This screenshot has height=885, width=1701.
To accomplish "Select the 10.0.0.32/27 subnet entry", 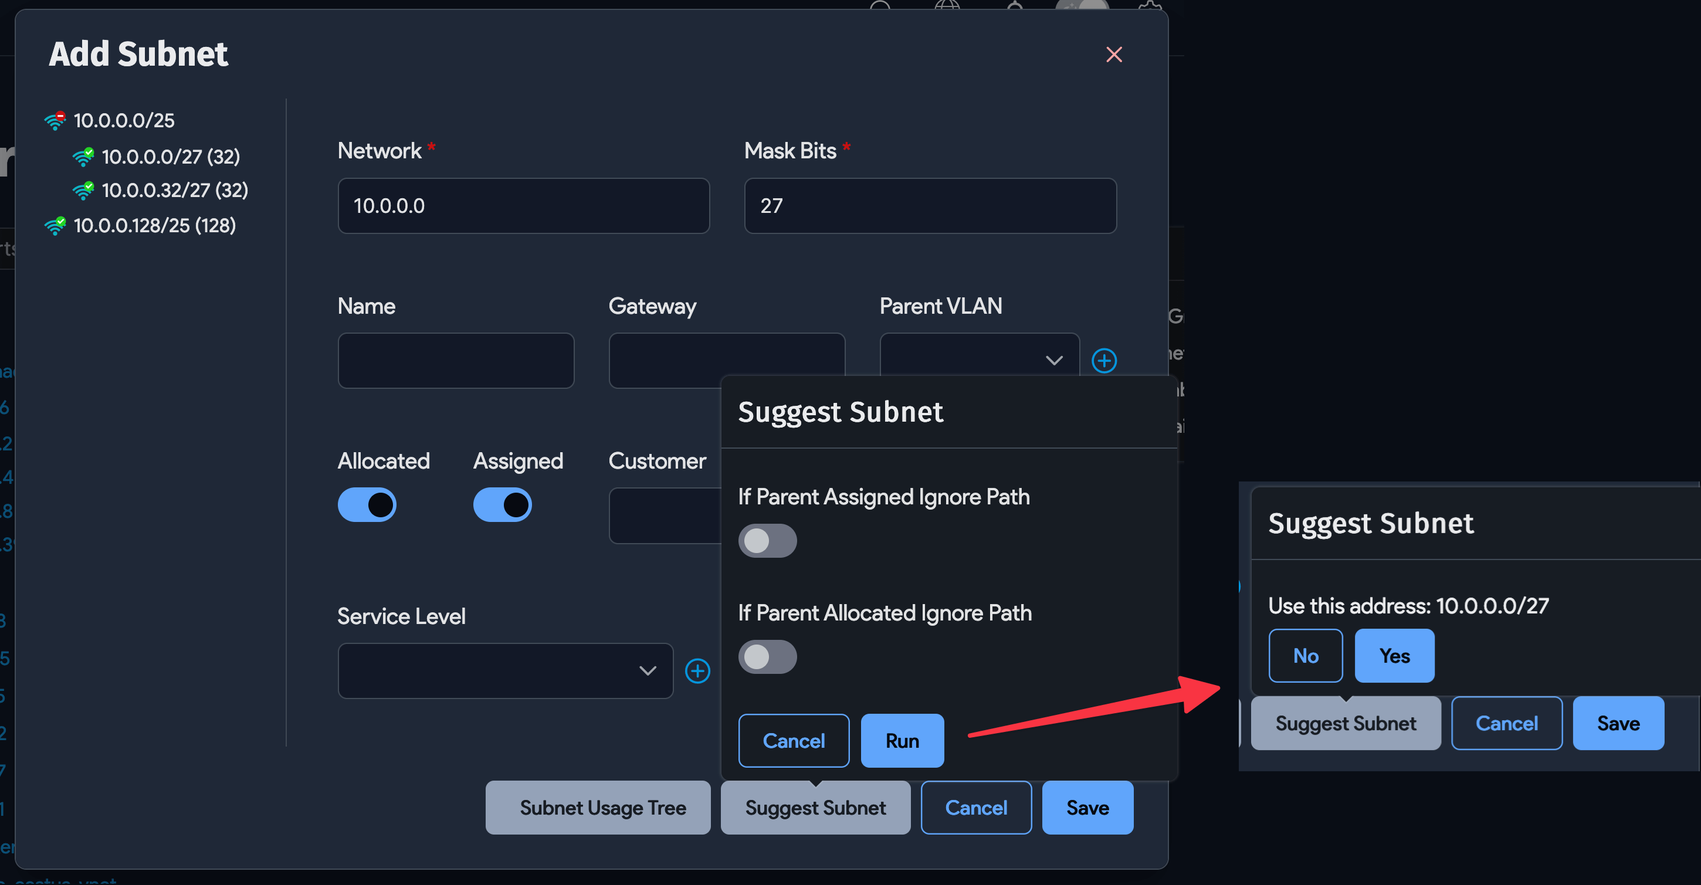I will (x=175, y=190).
